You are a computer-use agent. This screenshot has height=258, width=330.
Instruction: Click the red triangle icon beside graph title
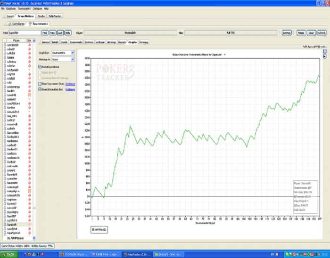pos(224,55)
